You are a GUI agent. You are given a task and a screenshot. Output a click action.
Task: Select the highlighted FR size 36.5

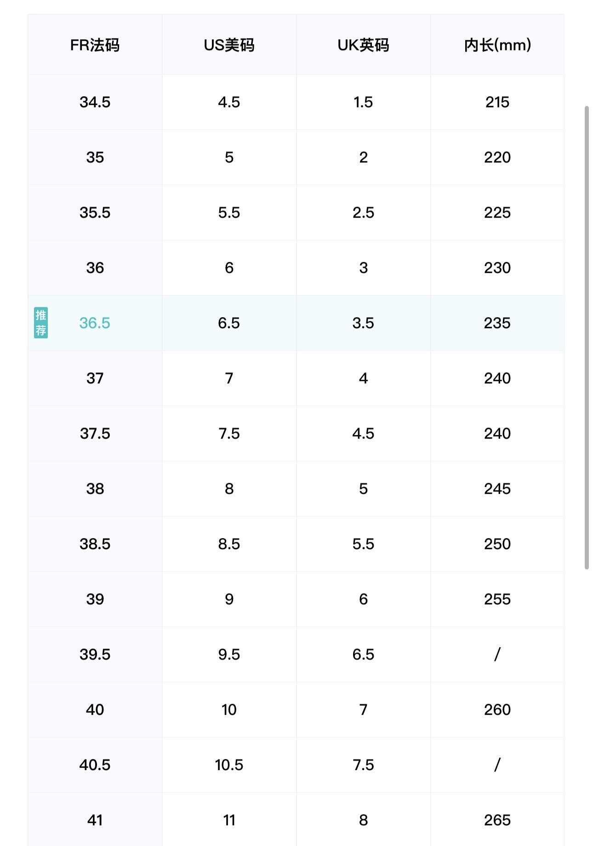coord(95,323)
